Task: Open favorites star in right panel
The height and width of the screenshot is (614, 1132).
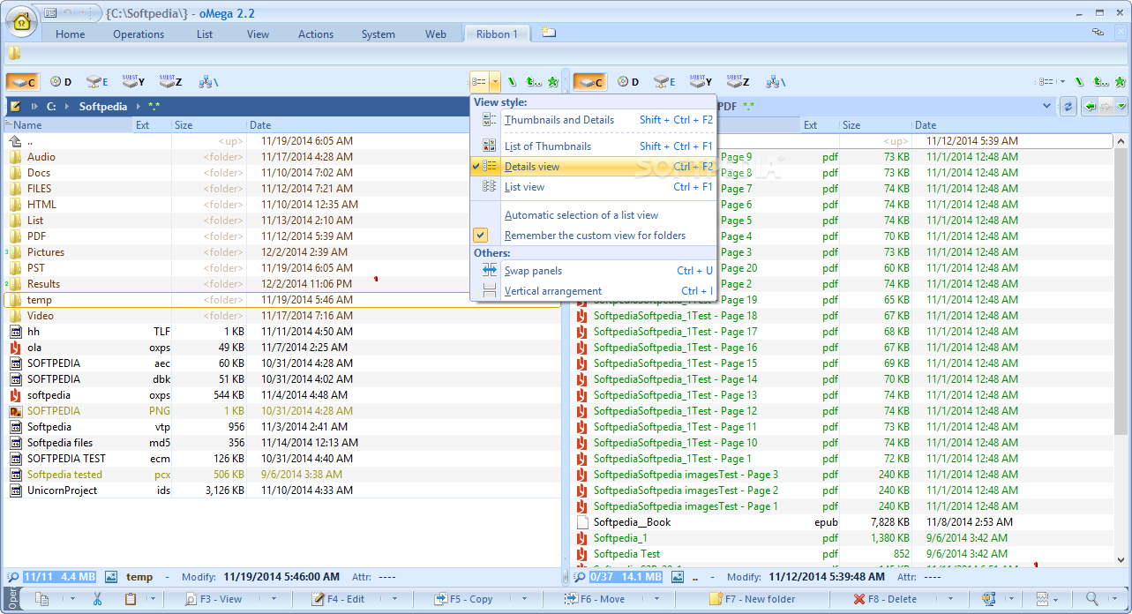Action: pyautogui.click(x=1121, y=82)
